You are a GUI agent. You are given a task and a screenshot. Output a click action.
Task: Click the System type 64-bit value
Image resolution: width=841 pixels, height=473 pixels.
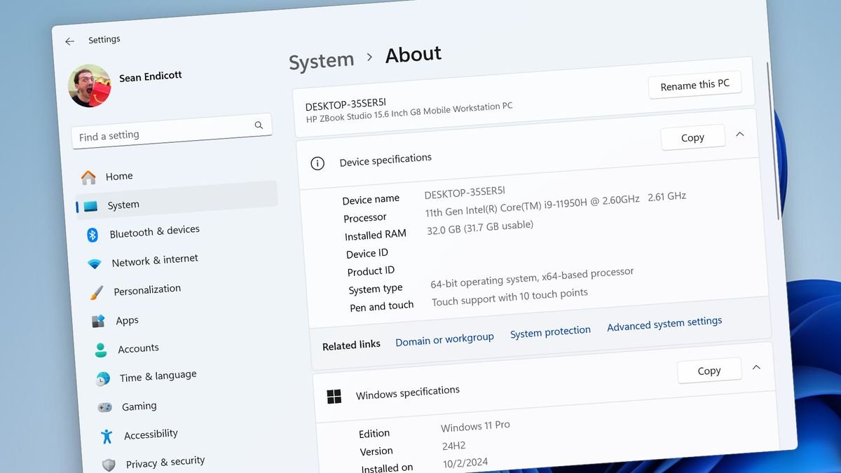532,276
